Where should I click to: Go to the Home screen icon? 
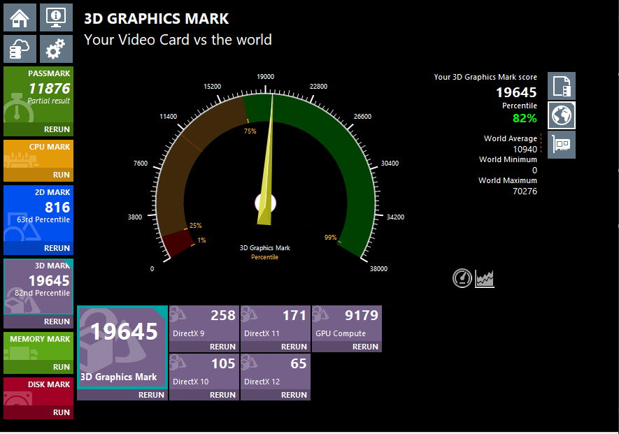point(20,17)
